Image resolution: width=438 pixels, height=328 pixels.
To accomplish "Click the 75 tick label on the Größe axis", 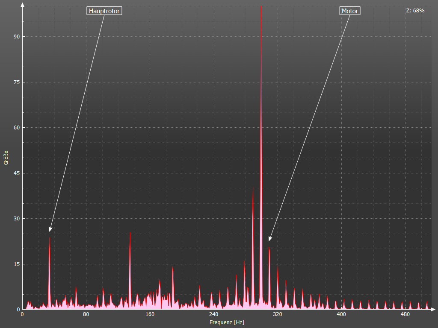I will [x=16, y=82].
